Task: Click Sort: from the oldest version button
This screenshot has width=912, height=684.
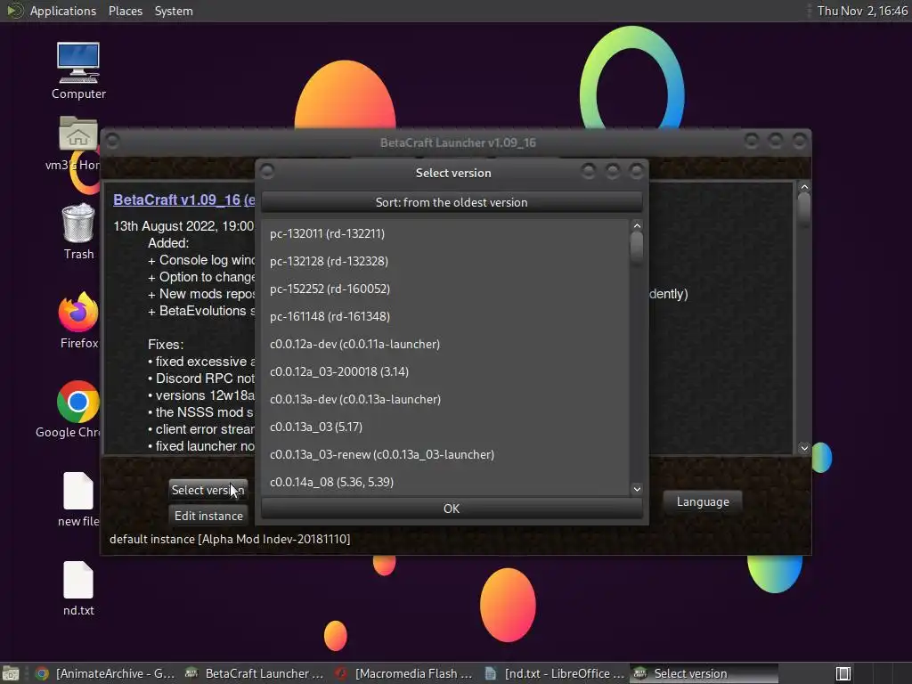Action: [452, 202]
